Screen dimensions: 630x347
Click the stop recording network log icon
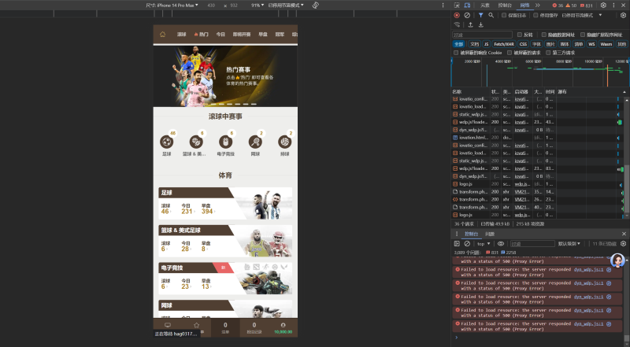457,15
